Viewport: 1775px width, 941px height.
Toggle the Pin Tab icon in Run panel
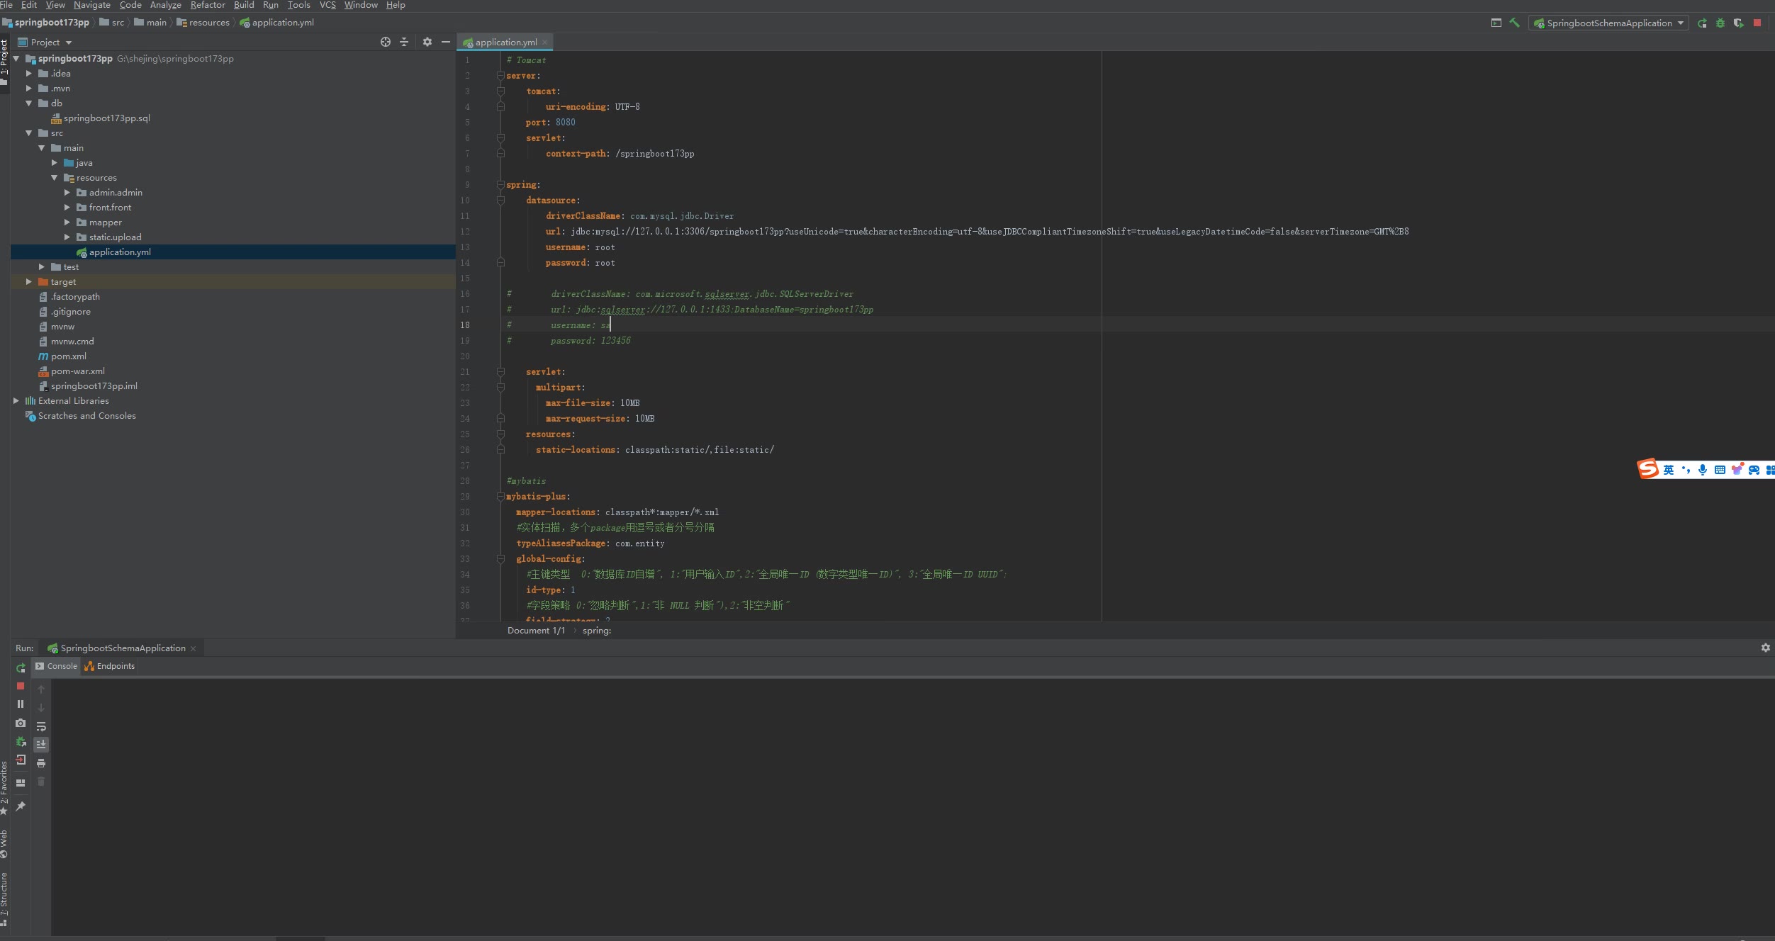point(21,806)
